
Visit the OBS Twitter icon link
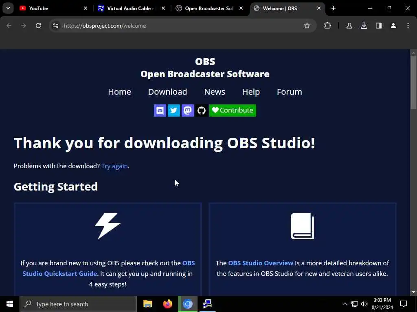point(173,110)
